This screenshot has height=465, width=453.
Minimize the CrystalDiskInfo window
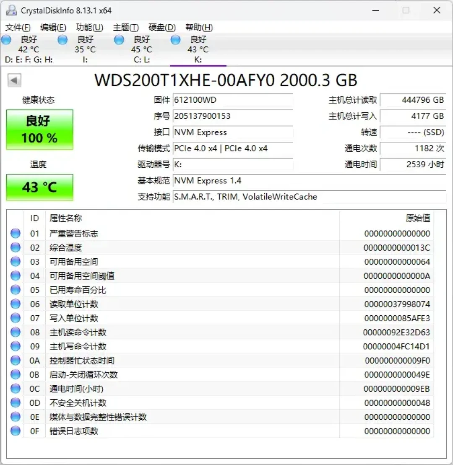pos(376,10)
